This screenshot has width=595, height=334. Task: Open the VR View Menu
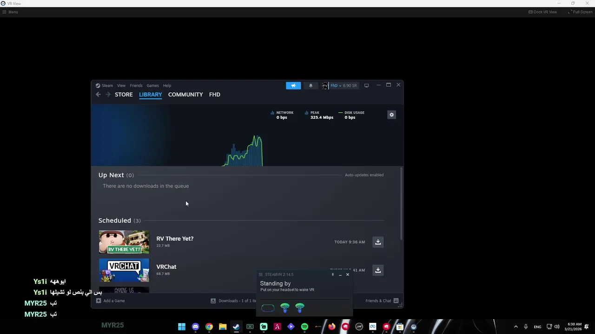(x=10, y=12)
